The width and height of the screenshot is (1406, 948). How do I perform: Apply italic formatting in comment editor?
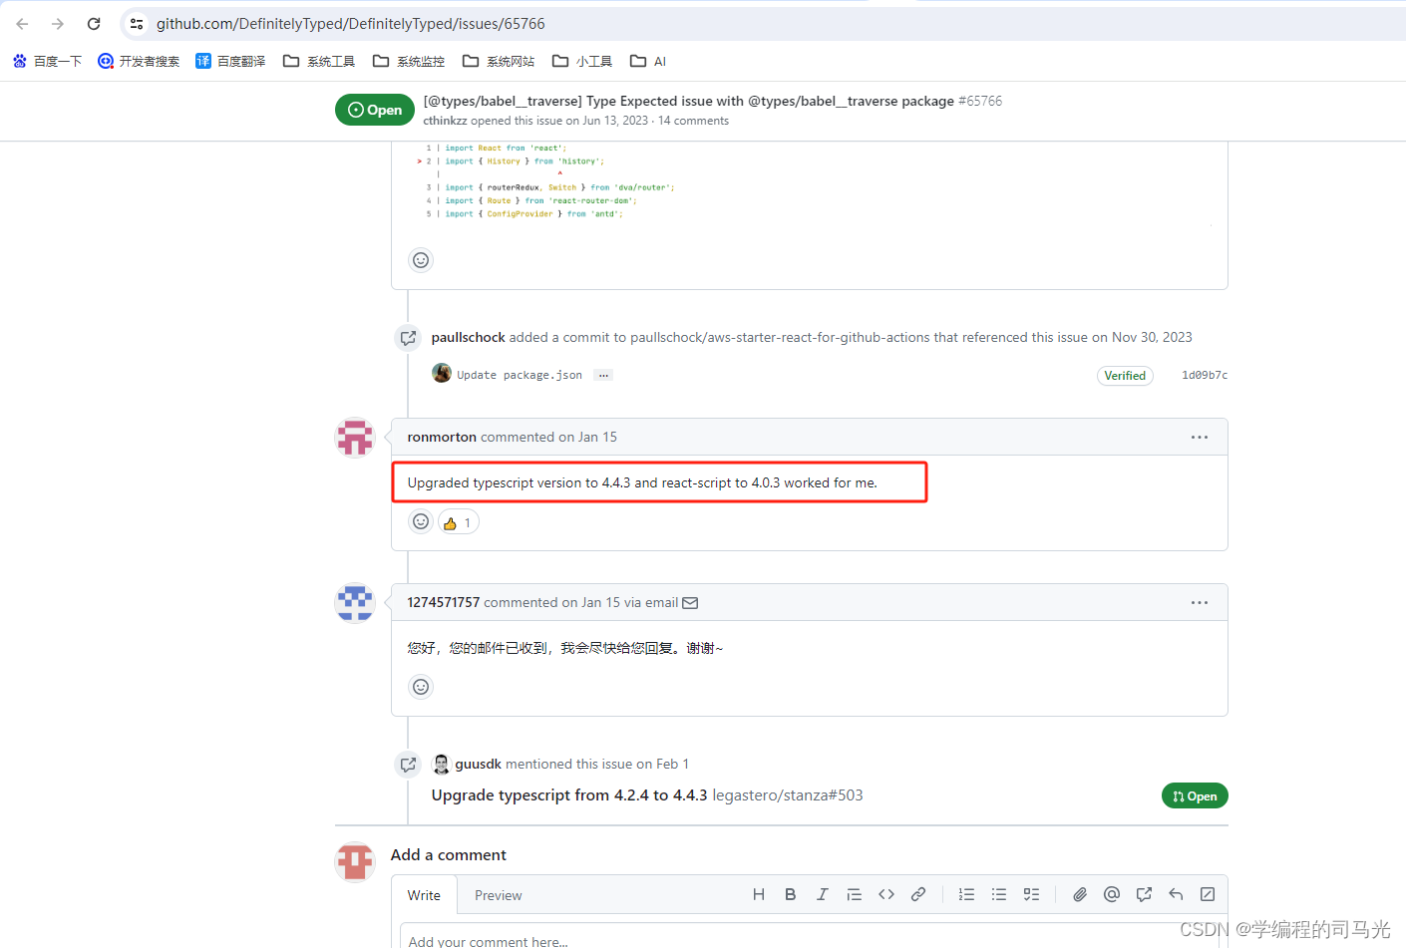tap(822, 895)
